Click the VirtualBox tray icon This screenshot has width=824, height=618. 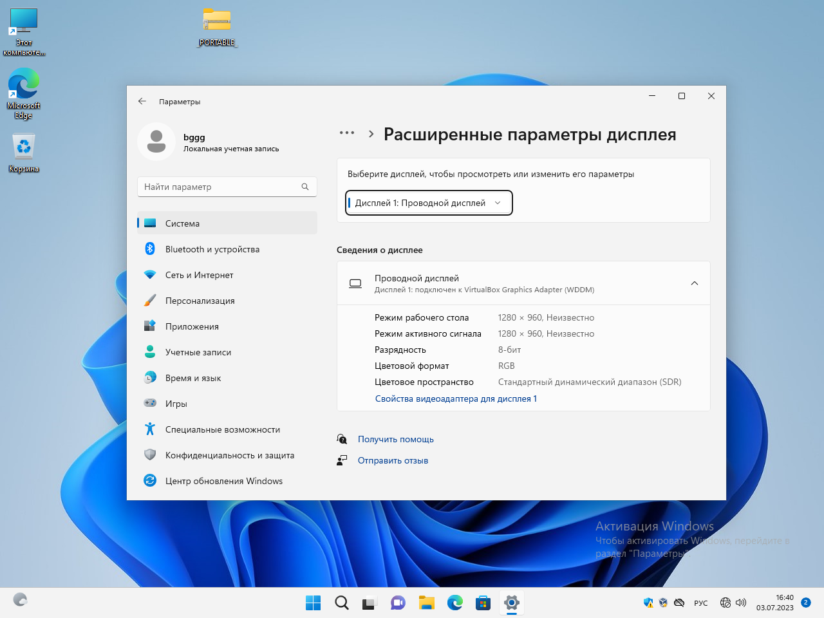(663, 603)
